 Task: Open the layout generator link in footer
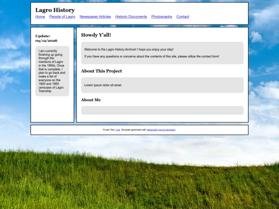pyautogui.click(x=161, y=130)
